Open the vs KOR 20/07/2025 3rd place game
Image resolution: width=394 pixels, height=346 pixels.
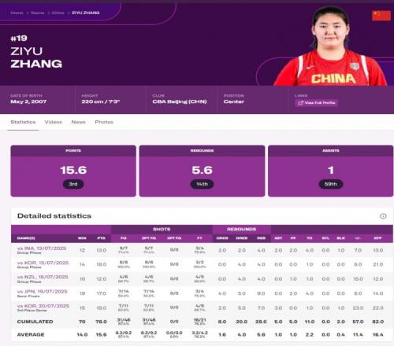click(x=43, y=306)
